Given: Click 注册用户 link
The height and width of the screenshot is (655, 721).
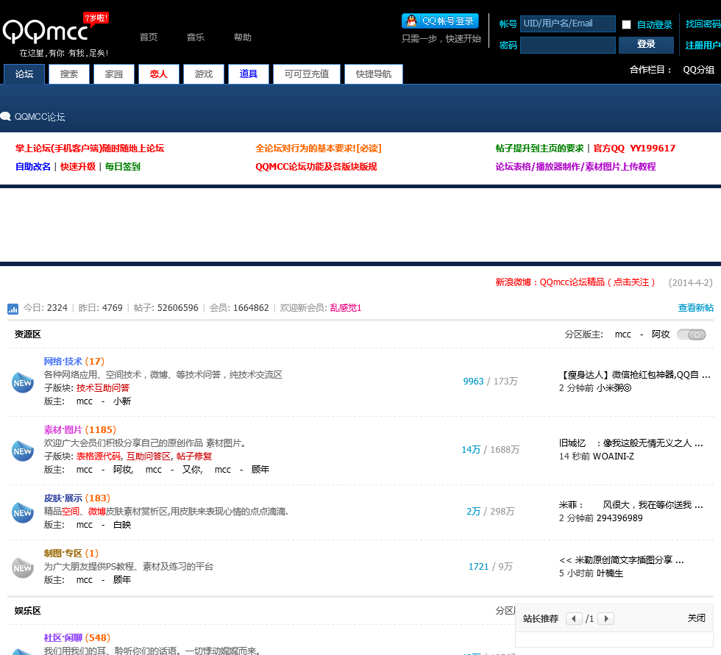Looking at the screenshot, I should [703, 45].
